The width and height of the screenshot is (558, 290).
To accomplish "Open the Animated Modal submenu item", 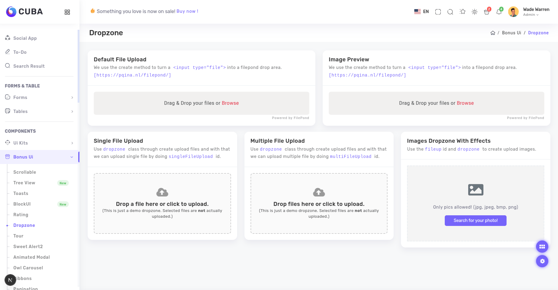I will coord(32,257).
